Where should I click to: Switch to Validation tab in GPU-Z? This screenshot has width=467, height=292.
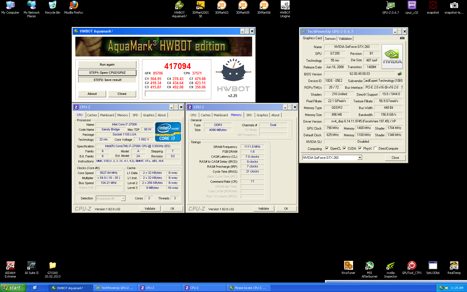coord(345,39)
